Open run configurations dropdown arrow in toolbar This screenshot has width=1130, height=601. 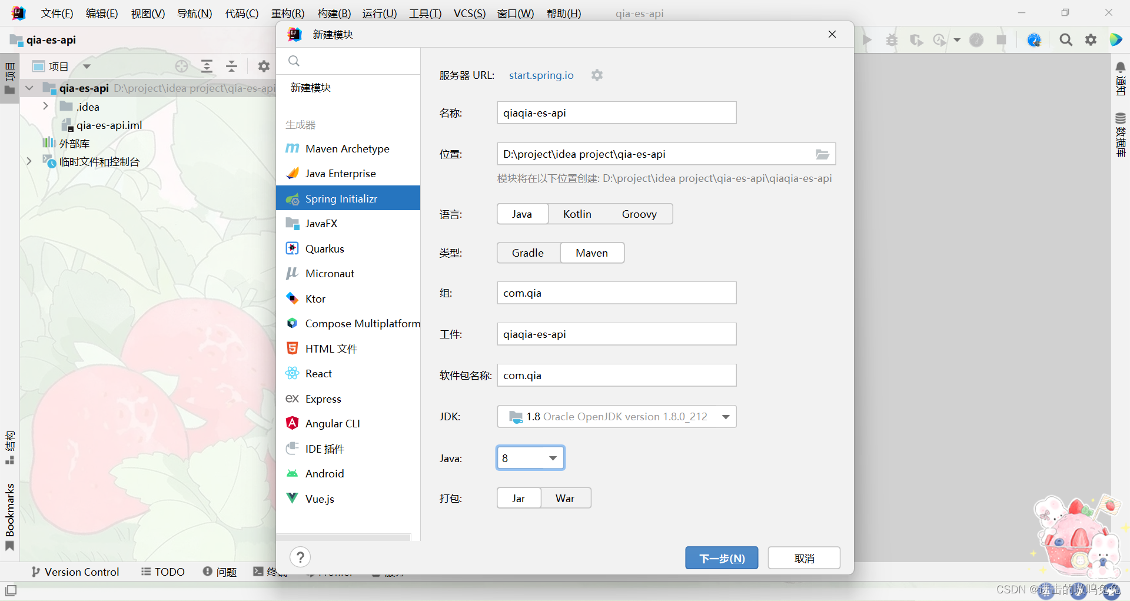957,40
